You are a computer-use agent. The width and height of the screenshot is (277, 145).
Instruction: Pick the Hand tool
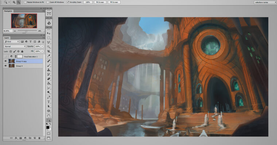pyautogui.click(x=49, y=115)
